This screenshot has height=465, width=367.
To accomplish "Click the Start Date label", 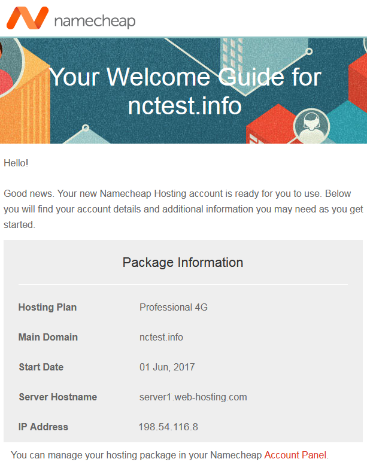I will pyautogui.click(x=41, y=367).
